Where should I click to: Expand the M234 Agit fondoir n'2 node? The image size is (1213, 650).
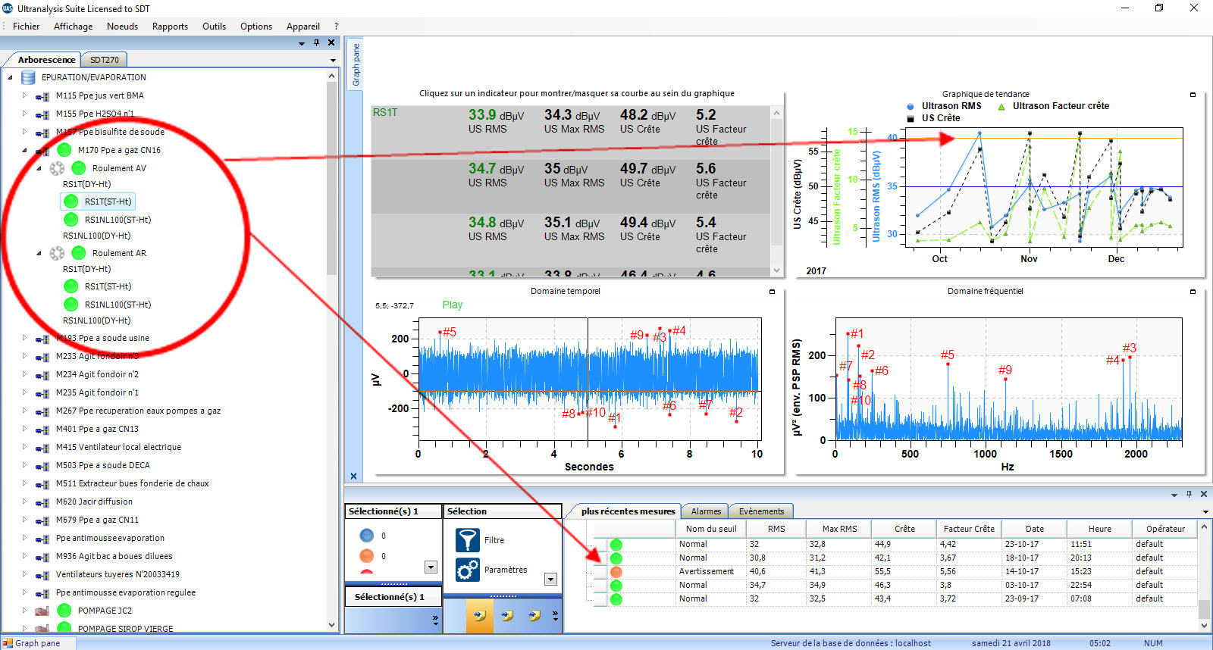pos(24,374)
